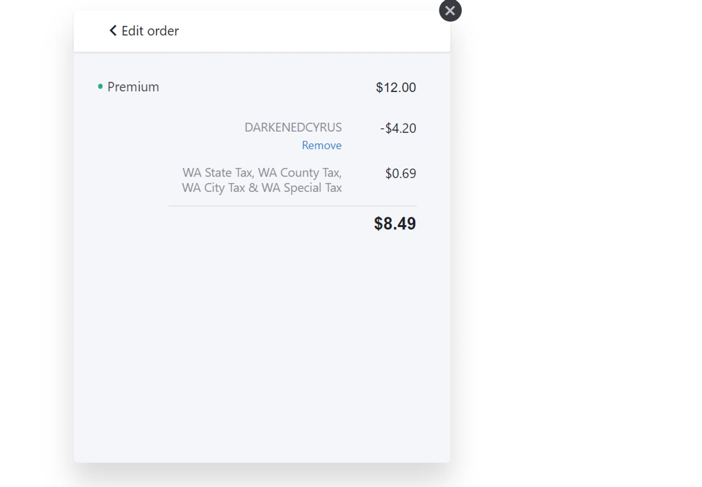Screen dimensions: 702x487
Task: Close the order dialog with the X button
Action: click(x=450, y=11)
